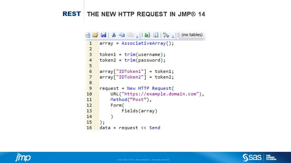Image resolution: width=291 pixels, height=163 pixels.
Task: Click the New file toolbar icon
Action: click(x=88, y=35)
